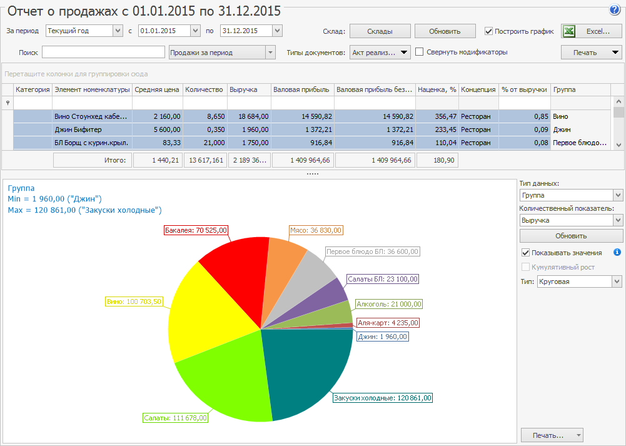Sort by the Выручка column header
Image resolution: width=626 pixels, height=446 pixels.
(248, 89)
